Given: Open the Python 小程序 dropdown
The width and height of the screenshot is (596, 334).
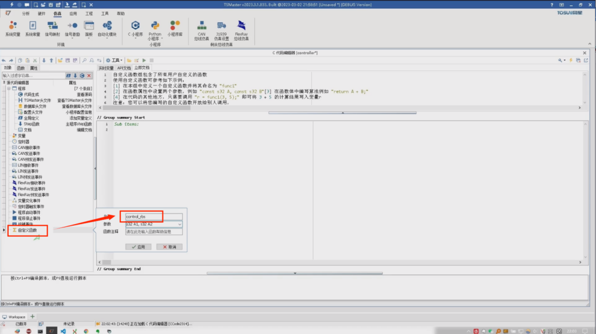Looking at the screenshot, I should (x=155, y=29).
